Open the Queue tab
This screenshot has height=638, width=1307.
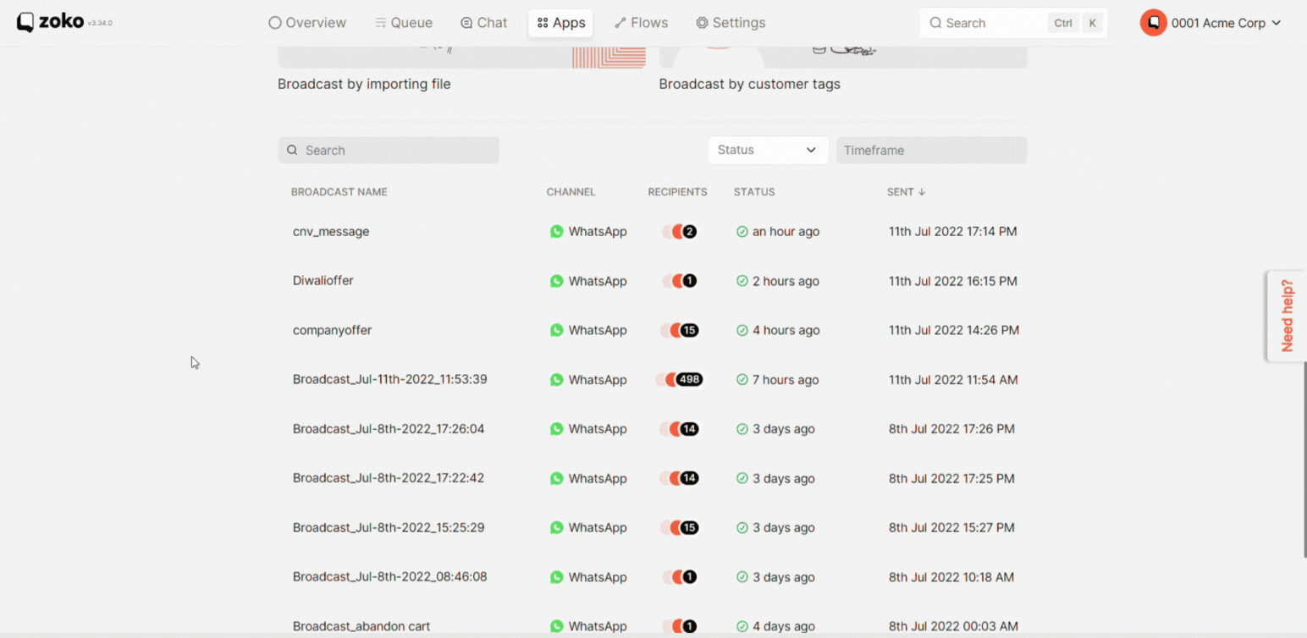(404, 23)
